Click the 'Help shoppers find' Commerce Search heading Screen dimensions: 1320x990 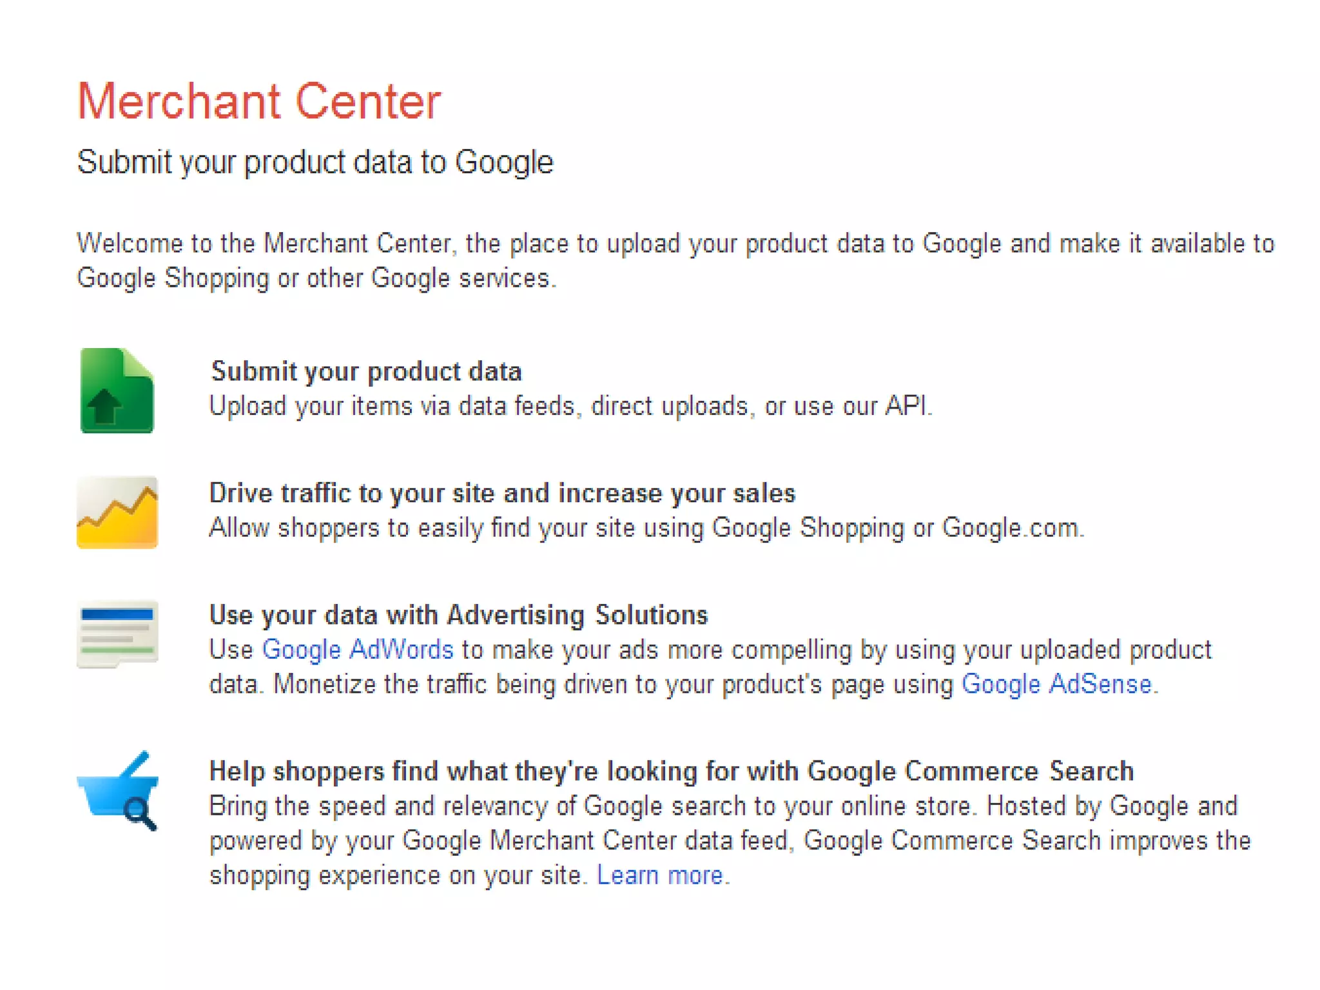[x=671, y=772]
